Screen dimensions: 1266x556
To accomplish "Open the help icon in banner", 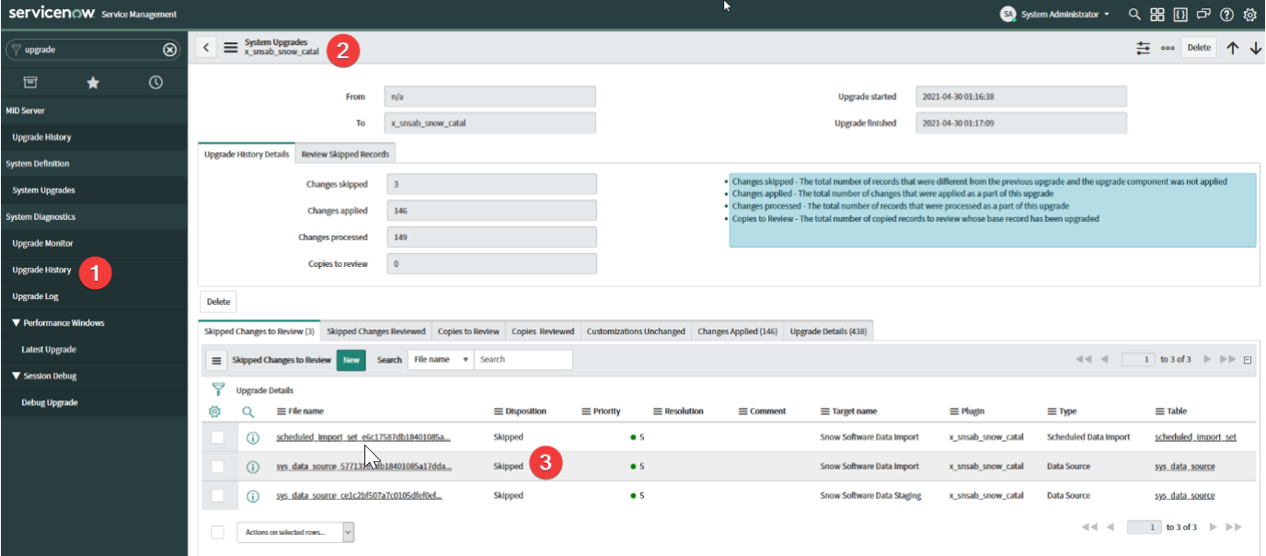I will pyautogui.click(x=1226, y=14).
